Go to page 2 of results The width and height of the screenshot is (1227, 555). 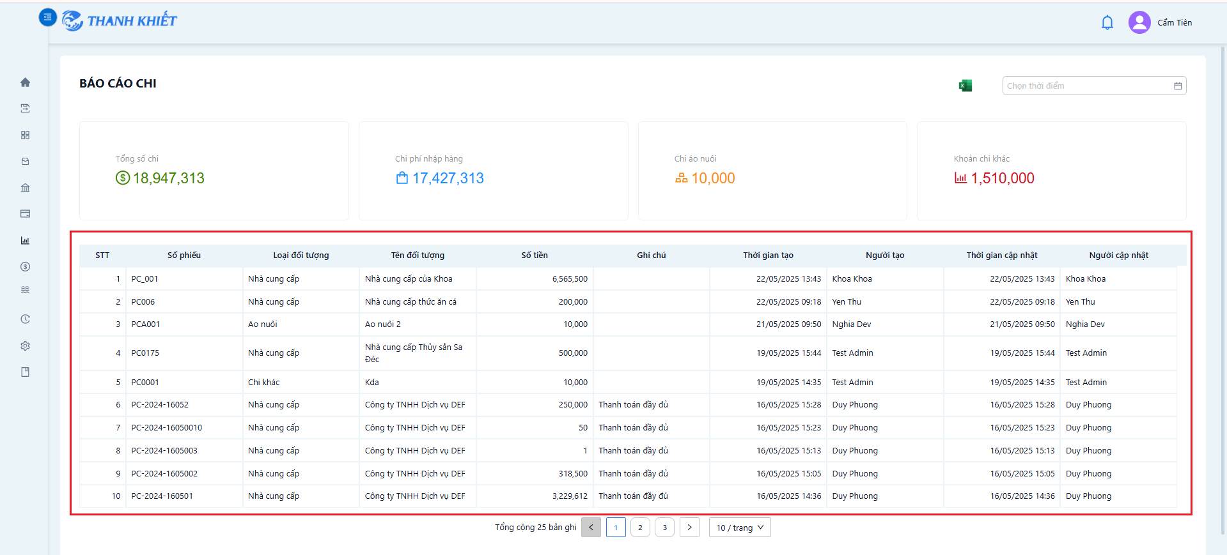pos(640,528)
